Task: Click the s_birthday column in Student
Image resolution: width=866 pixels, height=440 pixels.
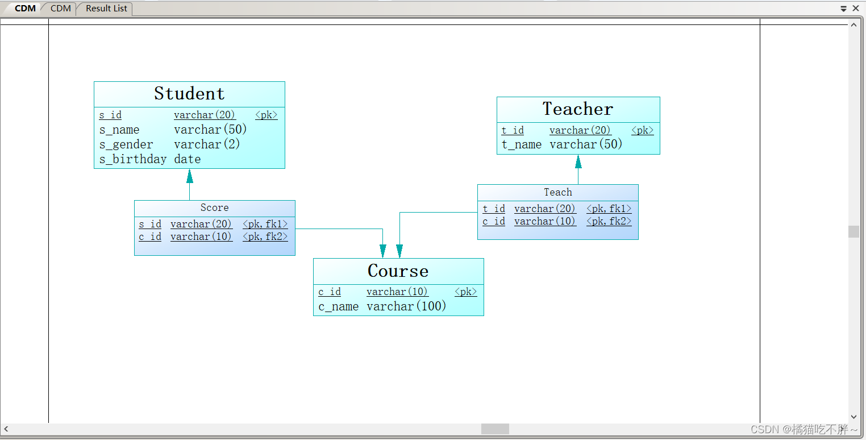Action: coord(133,159)
